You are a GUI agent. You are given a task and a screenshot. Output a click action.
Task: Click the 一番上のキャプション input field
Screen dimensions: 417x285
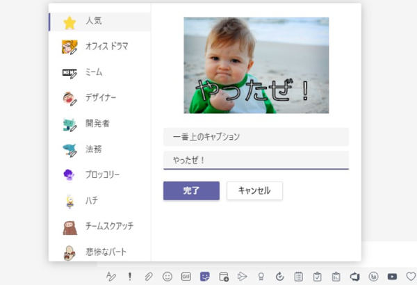coord(256,137)
